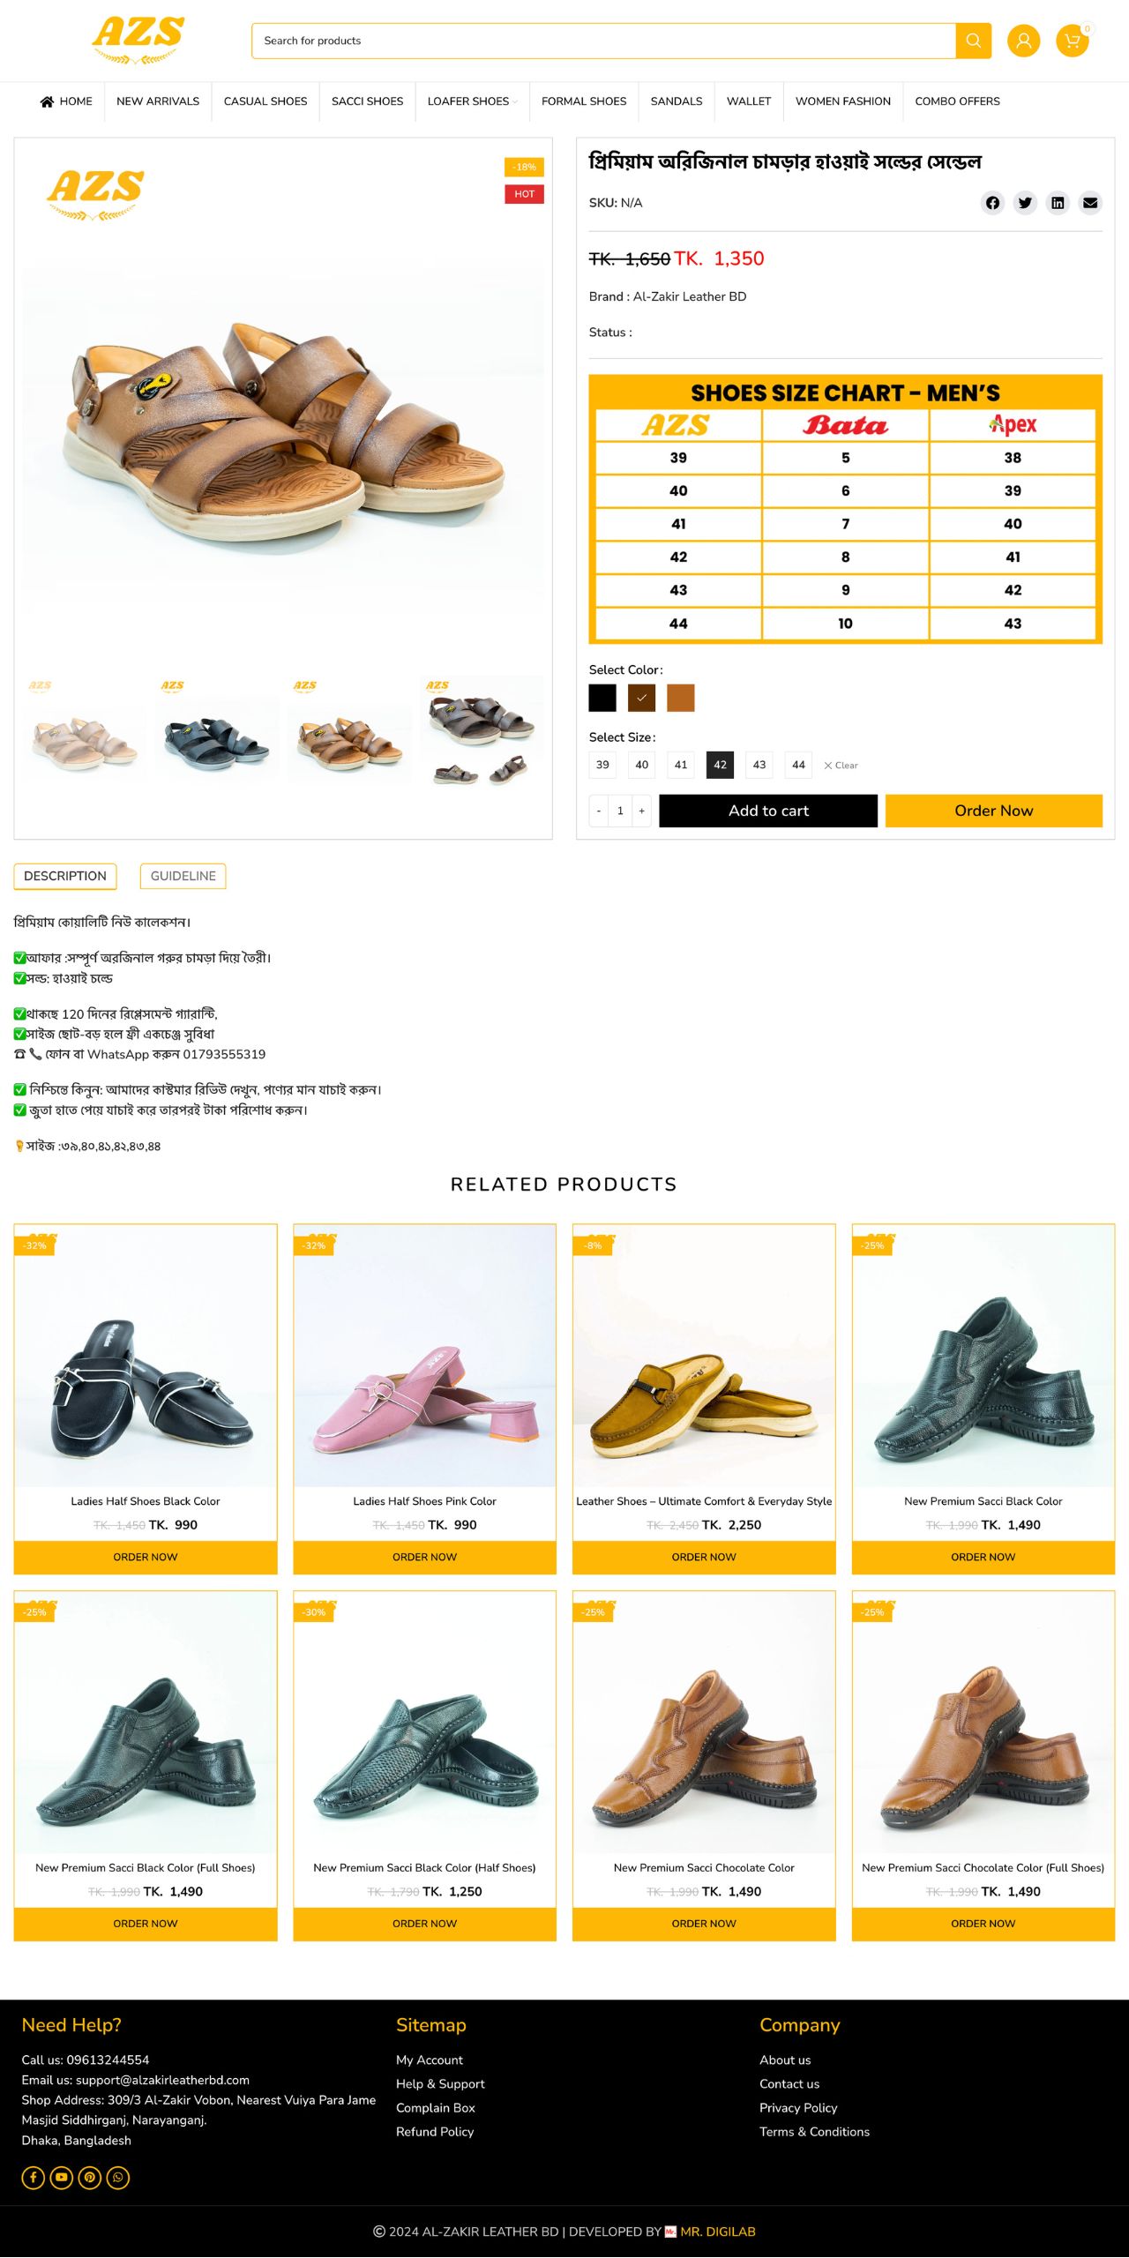Share product via email icon
Viewport: 1129px width, 2258px height.
(1090, 203)
